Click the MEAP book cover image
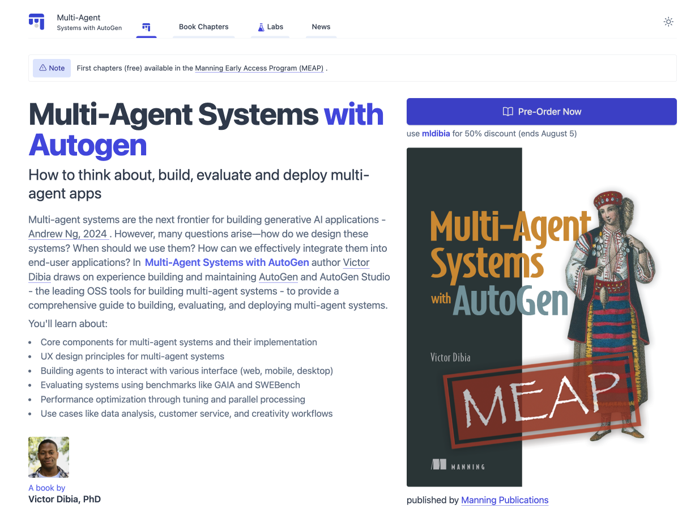The image size is (695, 529). click(541, 317)
